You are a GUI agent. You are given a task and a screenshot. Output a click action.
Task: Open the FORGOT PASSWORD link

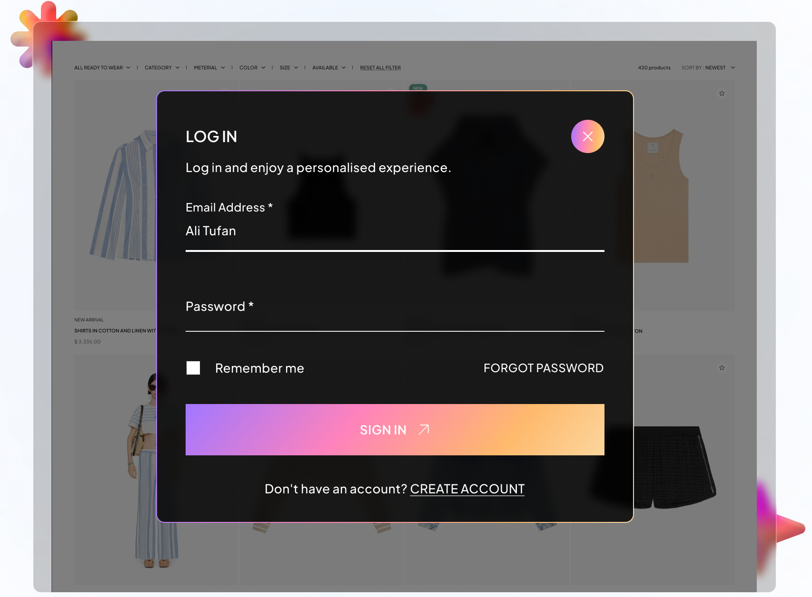pos(543,367)
